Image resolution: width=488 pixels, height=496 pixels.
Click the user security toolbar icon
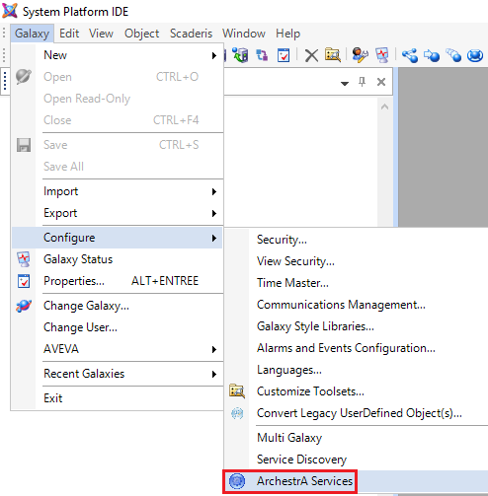click(360, 55)
